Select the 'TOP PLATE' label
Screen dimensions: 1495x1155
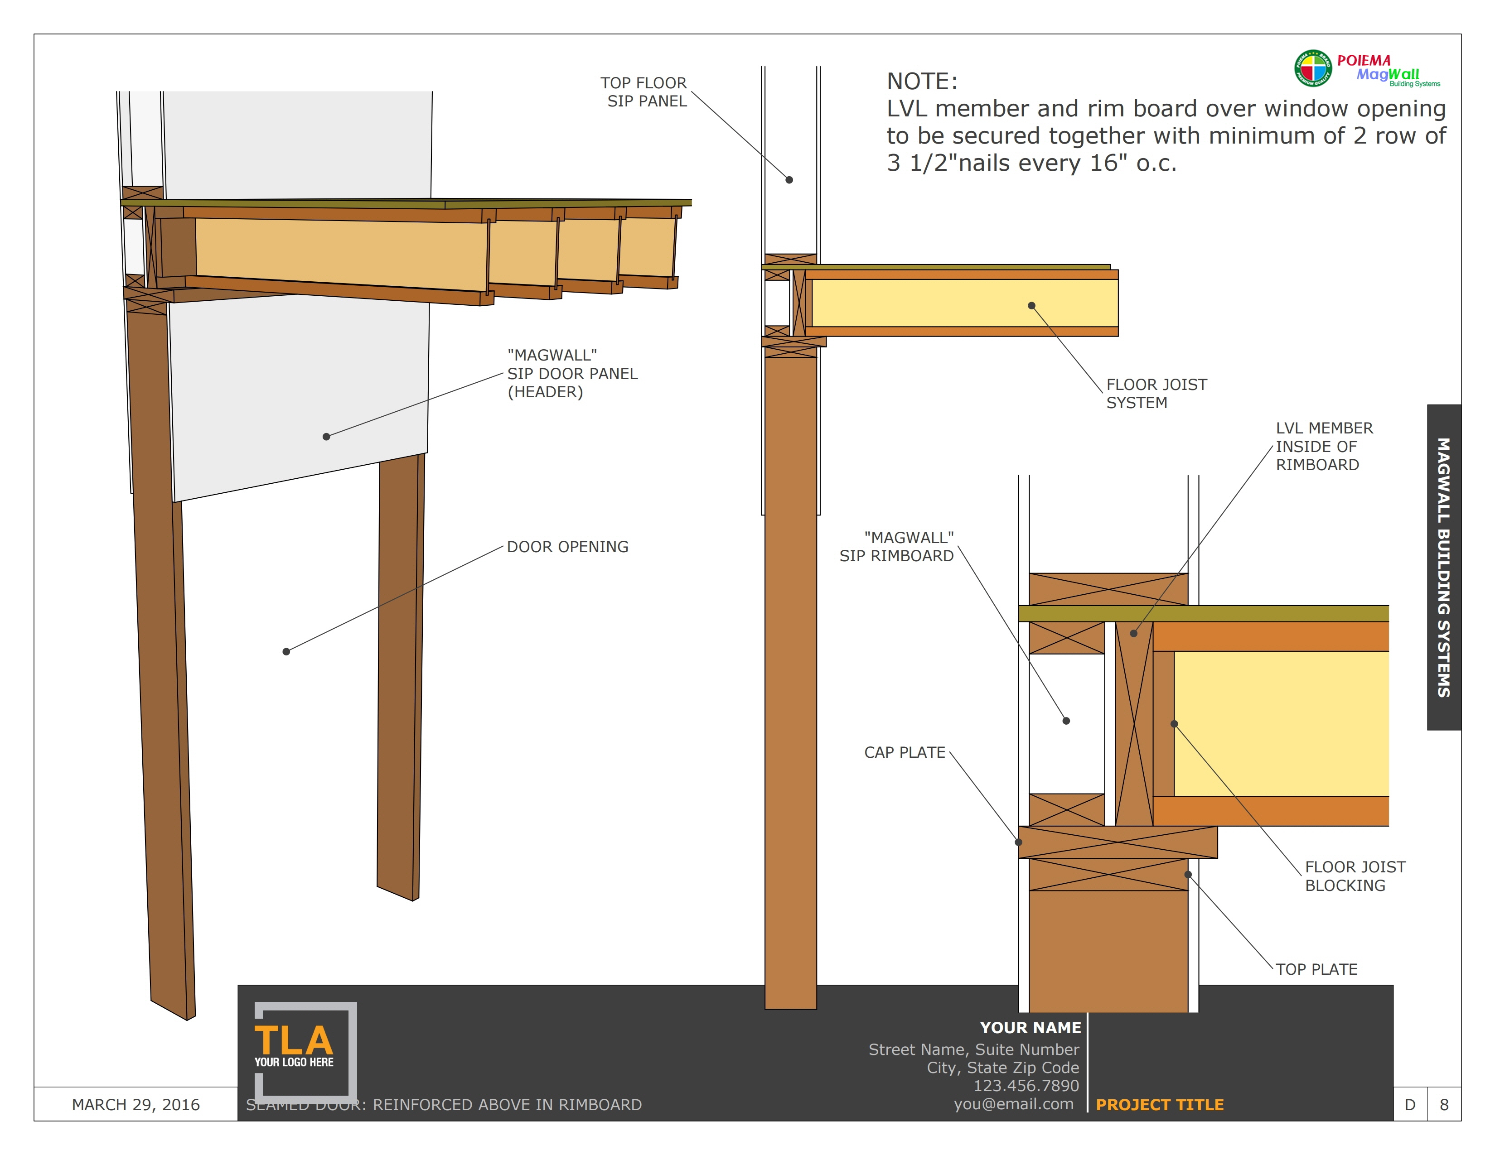click(x=1316, y=969)
